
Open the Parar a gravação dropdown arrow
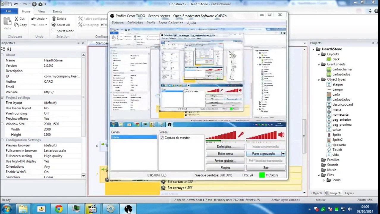click(283, 154)
